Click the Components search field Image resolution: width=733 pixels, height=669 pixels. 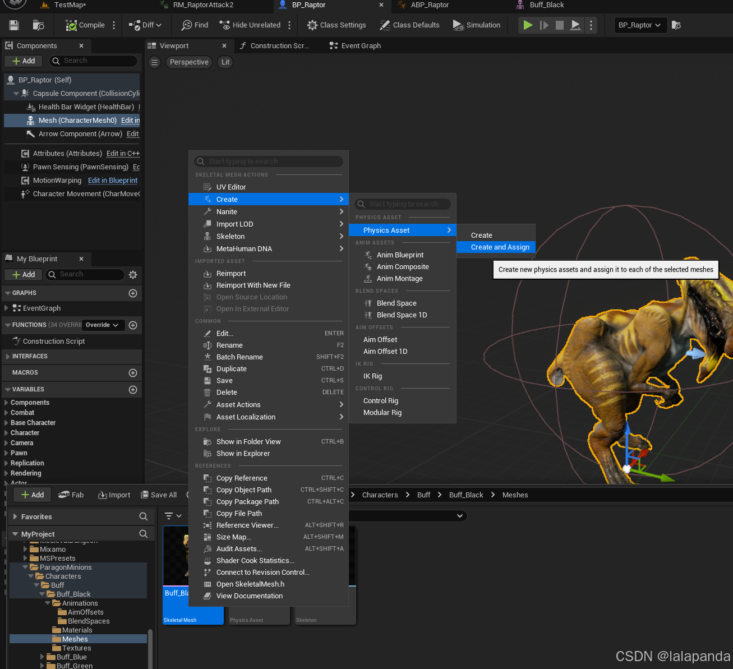click(x=93, y=61)
